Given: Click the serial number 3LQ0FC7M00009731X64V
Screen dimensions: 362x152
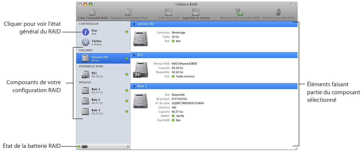Looking at the screenshot, I should pos(188,103).
